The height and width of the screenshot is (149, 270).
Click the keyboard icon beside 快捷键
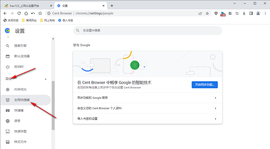coord(7,111)
